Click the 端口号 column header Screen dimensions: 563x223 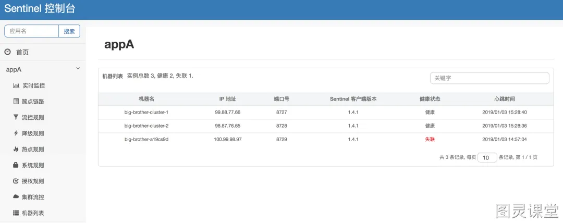click(281, 99)
